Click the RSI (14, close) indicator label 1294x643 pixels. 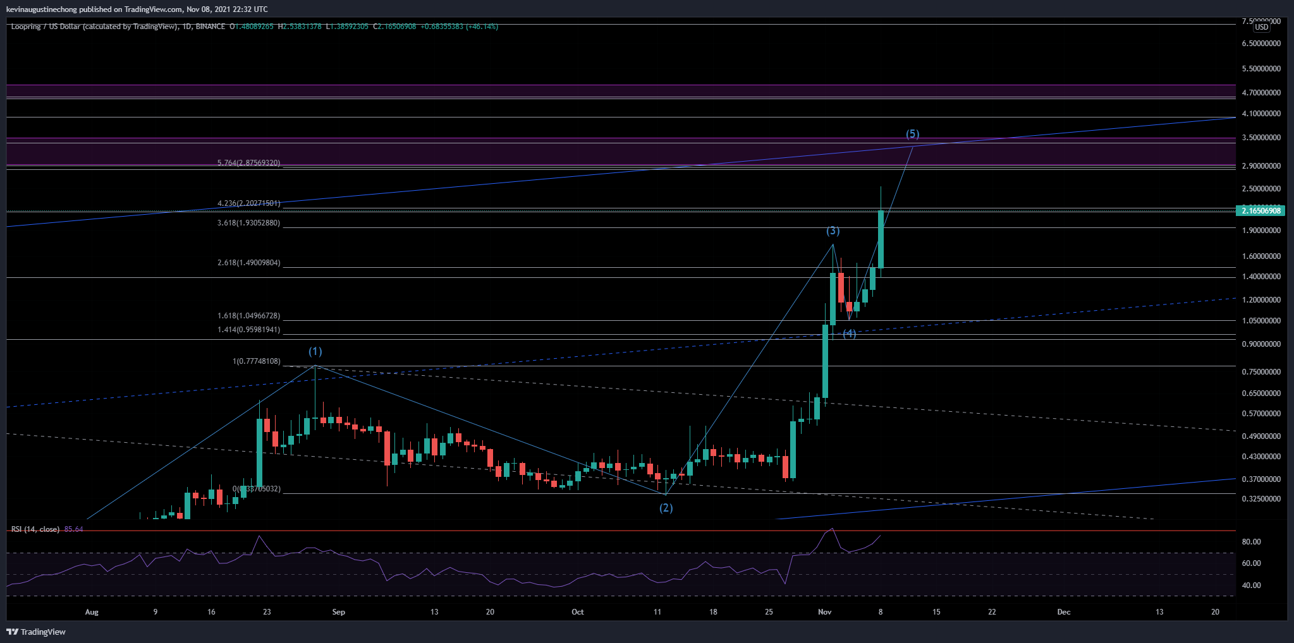click(35, 529)
